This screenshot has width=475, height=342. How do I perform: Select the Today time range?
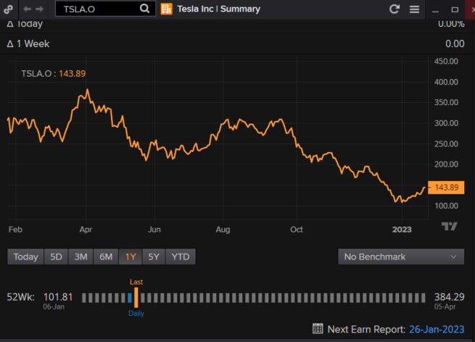(x=25, y=256)
